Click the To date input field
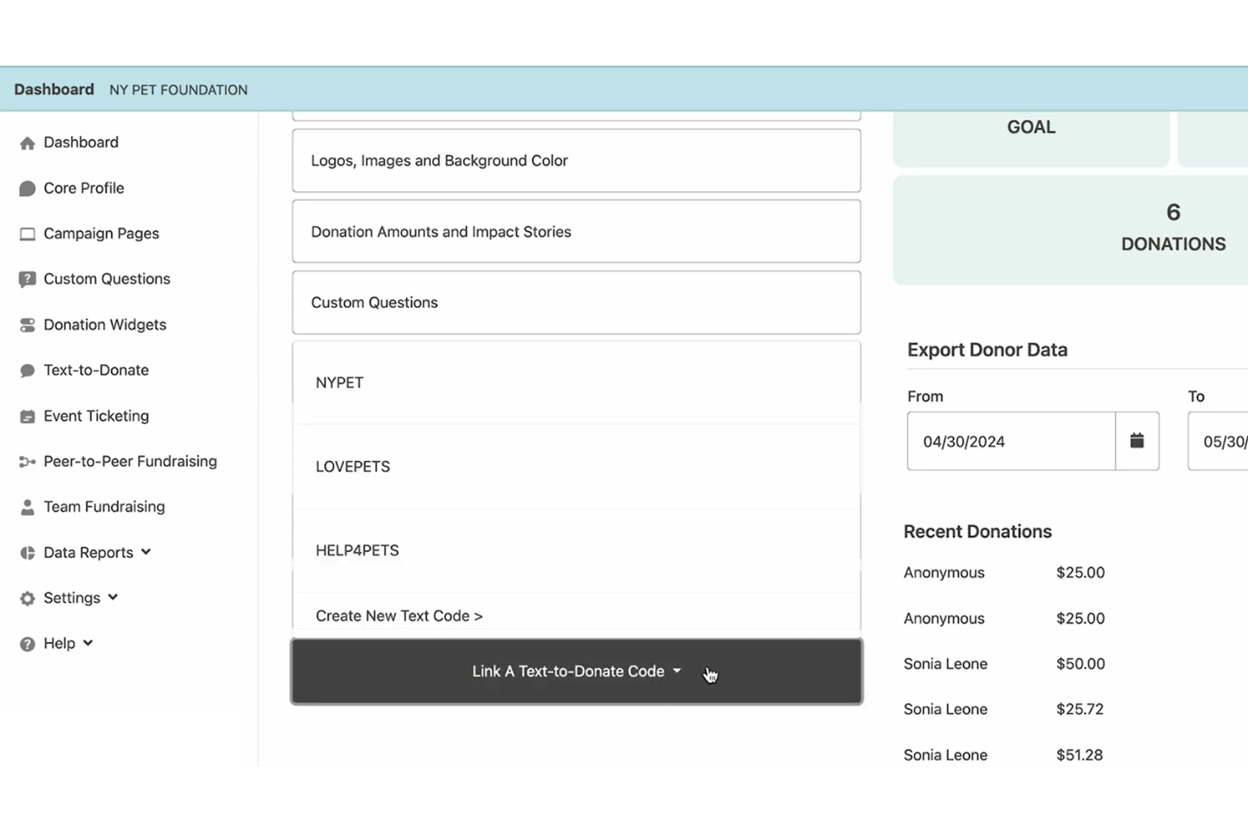This screenshot has height=832, width=1248. click(x=1218, y=441)
